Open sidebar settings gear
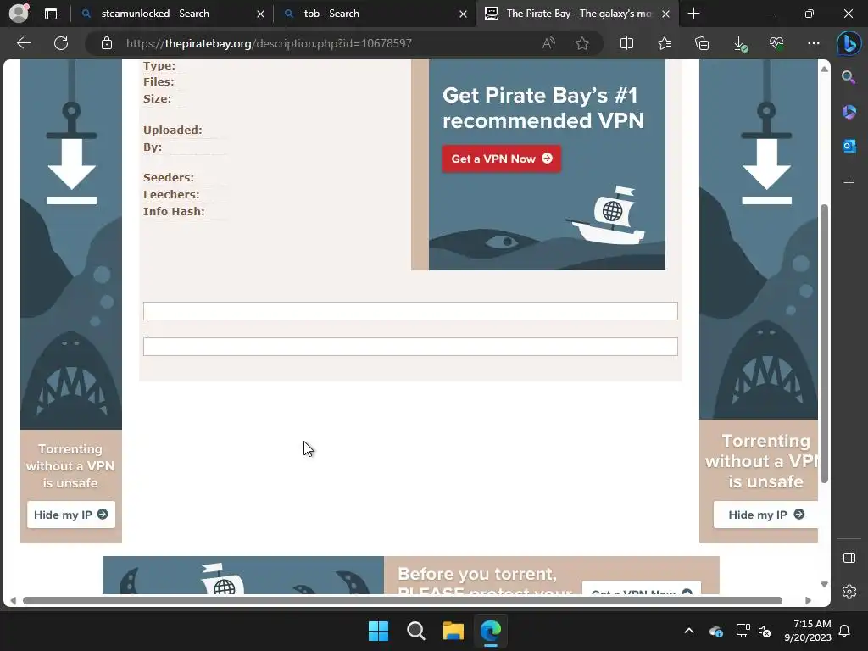 [x=849, y=592]
